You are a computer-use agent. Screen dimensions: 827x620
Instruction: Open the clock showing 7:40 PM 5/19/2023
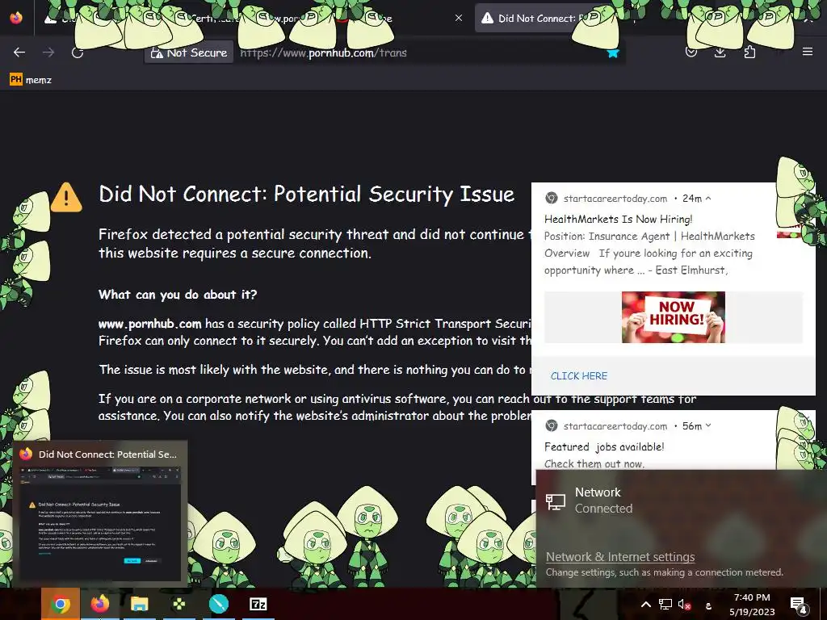(752, 605)
